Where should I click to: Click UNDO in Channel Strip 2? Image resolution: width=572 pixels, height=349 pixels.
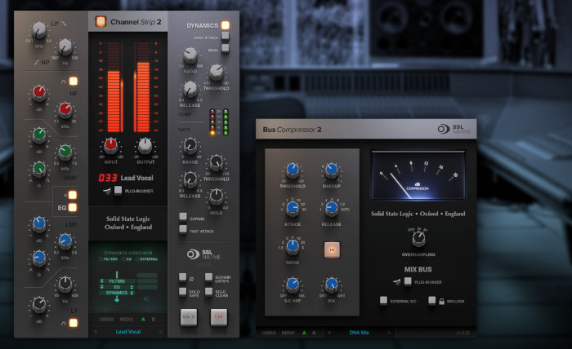coord(106,319)
